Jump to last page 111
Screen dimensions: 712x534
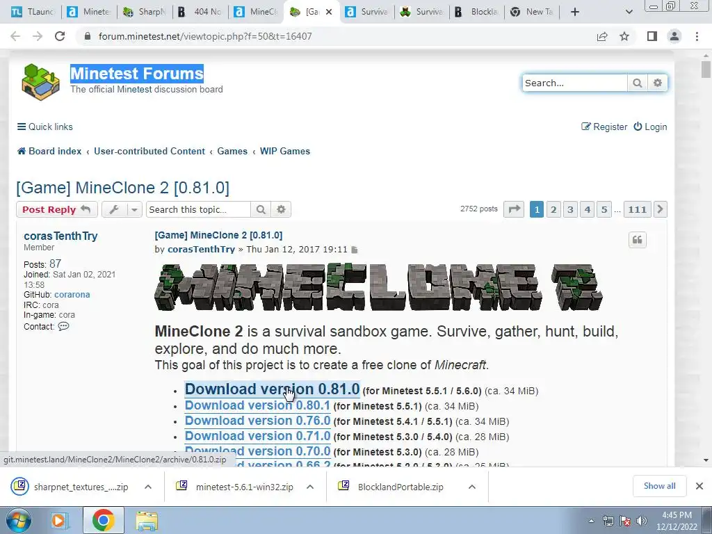click(638, 209)
